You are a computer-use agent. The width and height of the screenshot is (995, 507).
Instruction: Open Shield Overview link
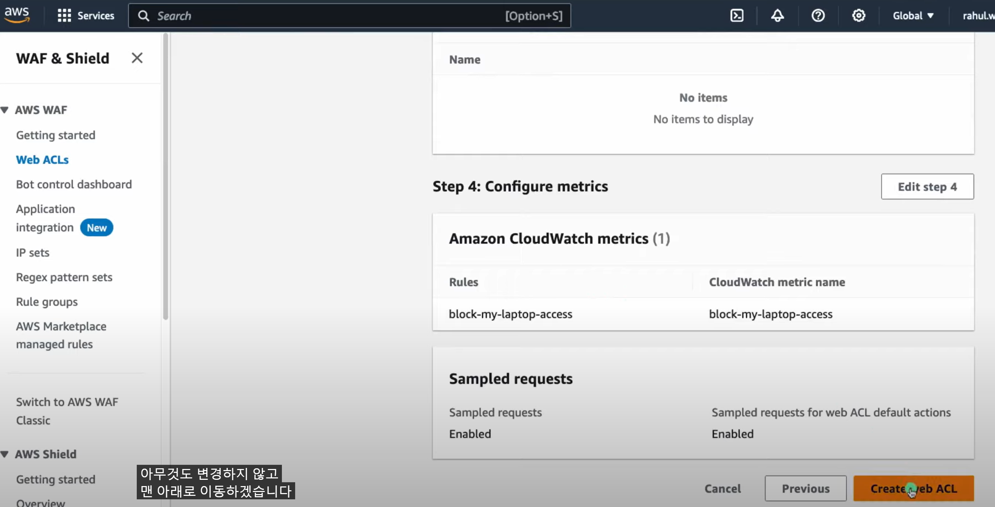point(40,502)
